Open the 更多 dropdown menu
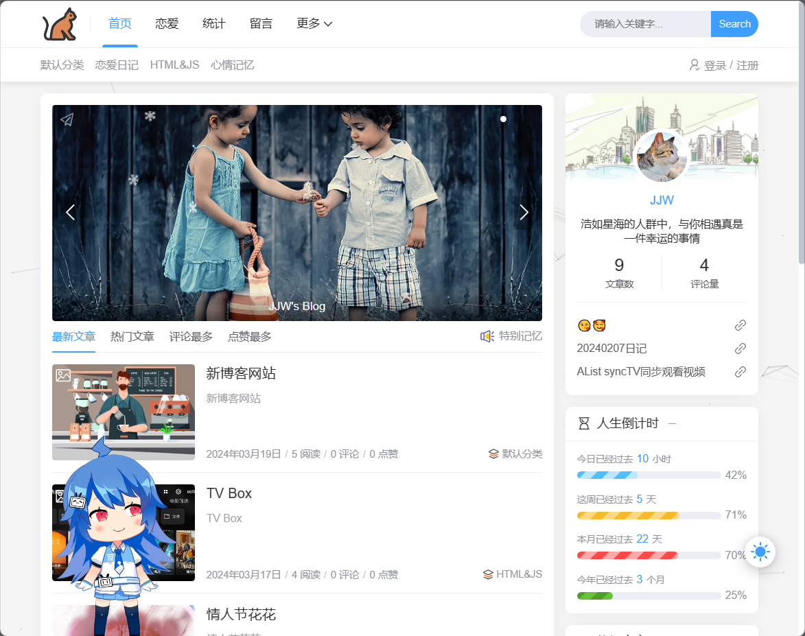 click(314, 23)
